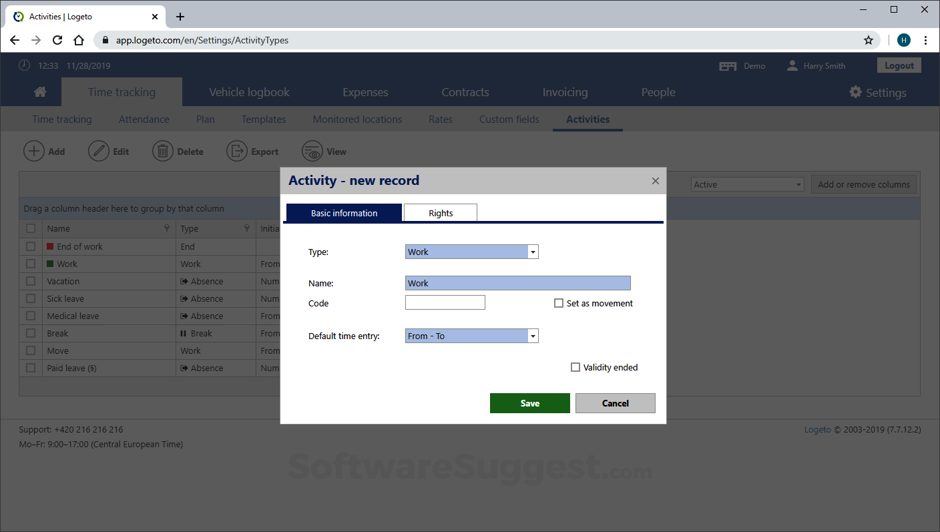Switch to the Rights tab
Image resolution: width=940 pixels, height=532 pixels.
440,212
